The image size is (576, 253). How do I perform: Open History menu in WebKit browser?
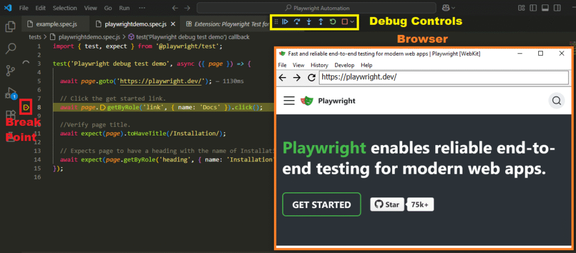pyautogui.click(x=319, y=65)
